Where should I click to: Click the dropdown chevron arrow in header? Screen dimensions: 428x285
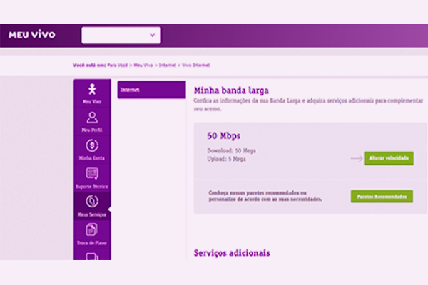pos(153,35)
